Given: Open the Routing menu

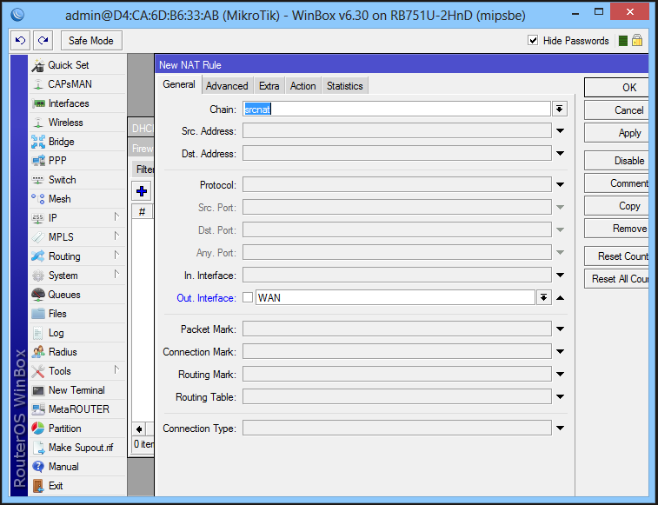Looking at the screenshot, I should [x=77, y=256].
